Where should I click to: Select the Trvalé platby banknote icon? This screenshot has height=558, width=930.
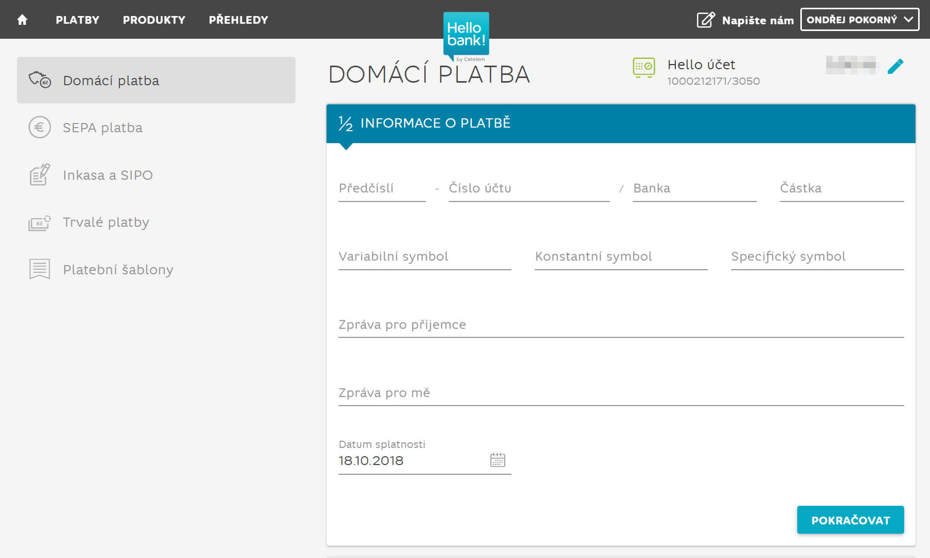[39, 222]
